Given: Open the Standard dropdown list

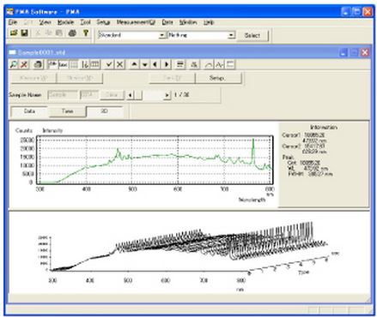Looking at the screenshot, I should click(162, 35).
